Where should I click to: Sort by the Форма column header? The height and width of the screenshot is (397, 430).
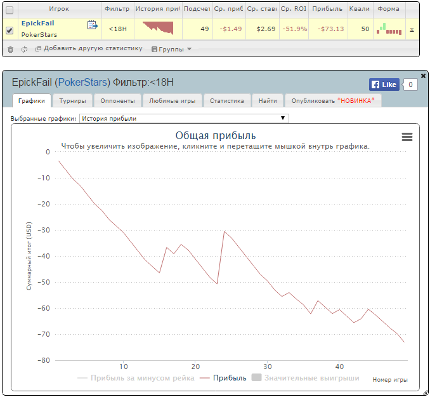point(388,9)
